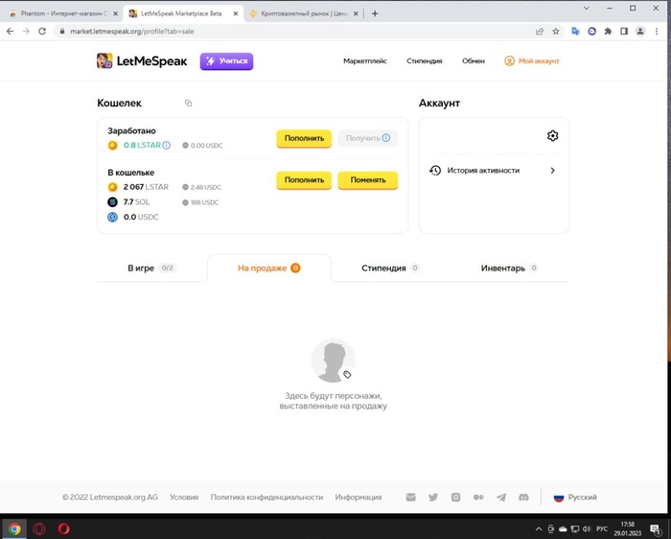
Task: Click info icon next to 0.8 LSTAR
Action: point(166,145)
